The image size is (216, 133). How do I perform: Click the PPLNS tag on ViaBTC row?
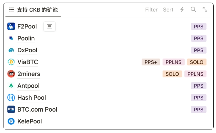[x=173, y=62]
